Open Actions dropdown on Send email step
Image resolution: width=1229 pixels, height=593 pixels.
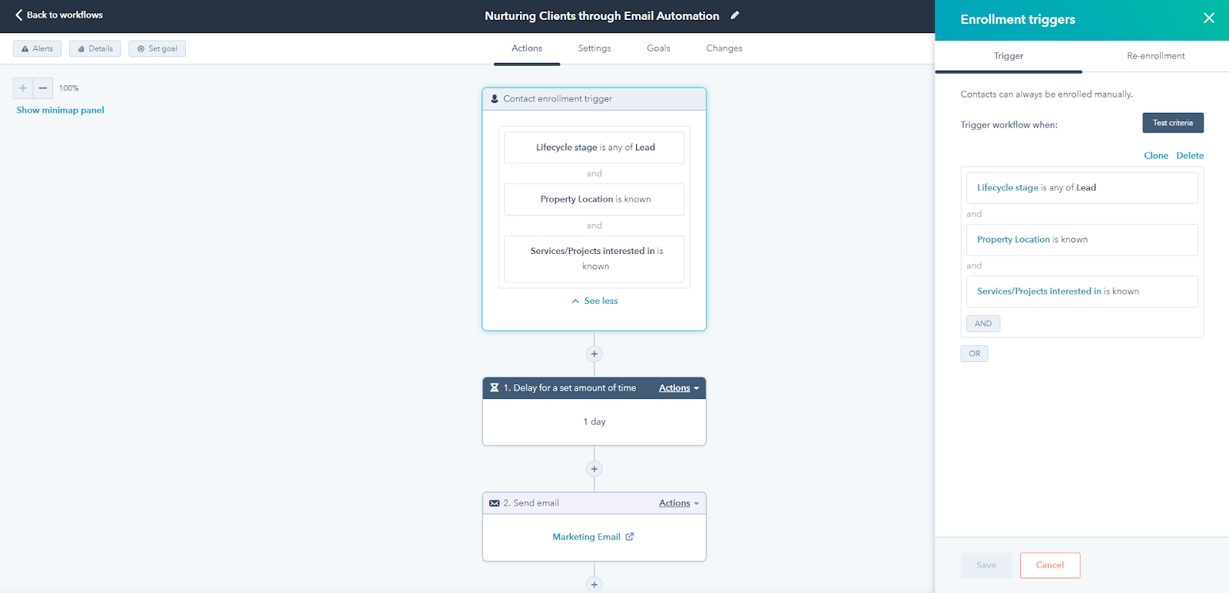(x=678, y=503)
